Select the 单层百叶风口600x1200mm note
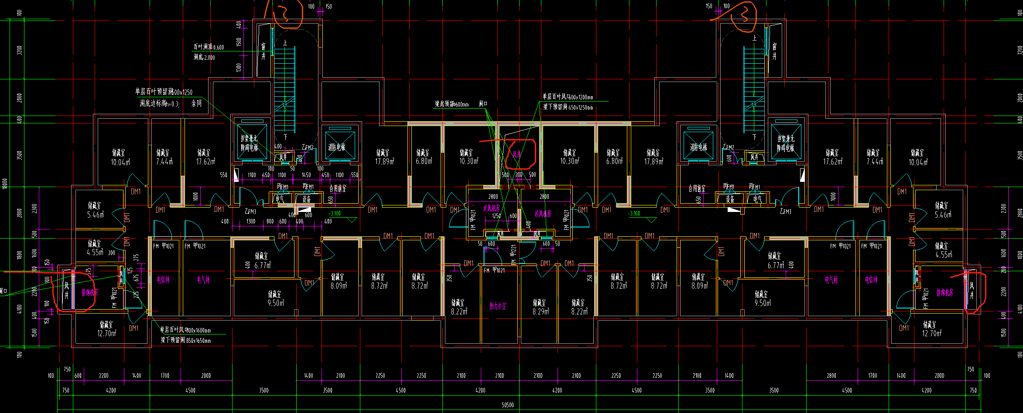The width and height of the screenshot is (1023, 413). pyautogui.click(x=568, y=97)
